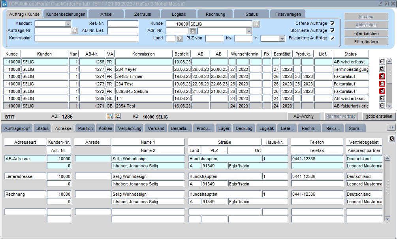
Task: Click the order list scrollbar down arrow
Action: [389, 106]
